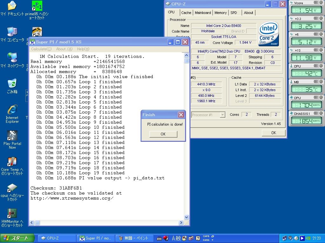This screenshot has width=325, height=243.
Task: Open settings on the MB temperature gadget
Action: (316, 82)
